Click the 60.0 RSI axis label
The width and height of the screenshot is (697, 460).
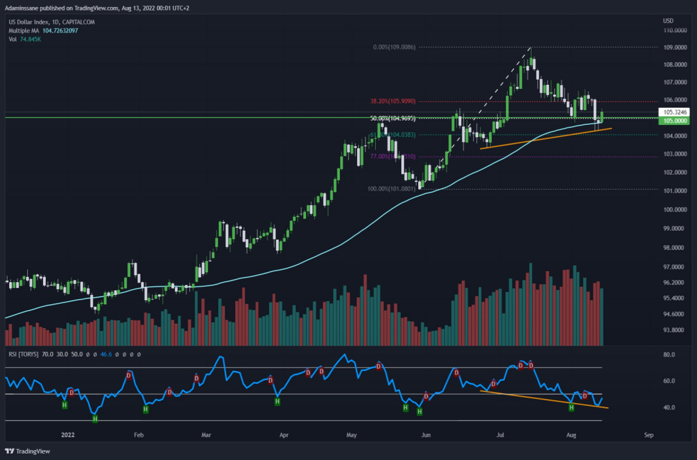(x=668, y=381)
